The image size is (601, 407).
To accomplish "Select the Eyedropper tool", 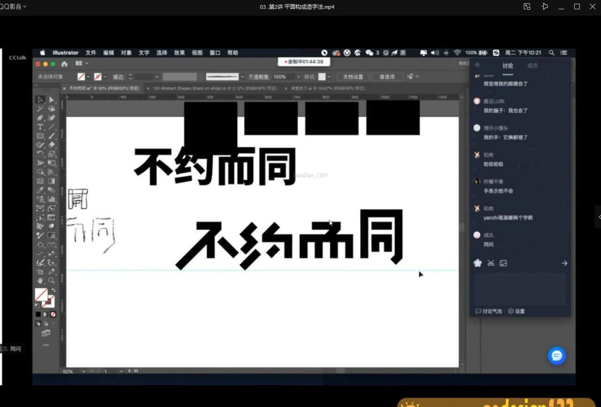I will [x=39, y=190].
